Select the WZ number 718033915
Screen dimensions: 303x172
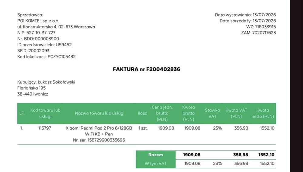[265, 27]
